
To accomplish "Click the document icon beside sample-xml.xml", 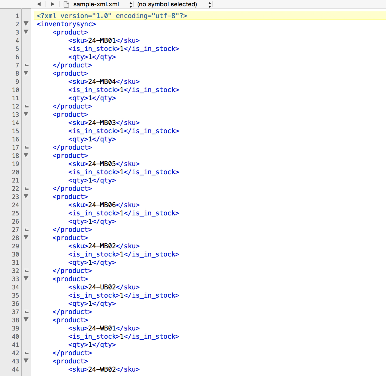I will coord(66,4).
